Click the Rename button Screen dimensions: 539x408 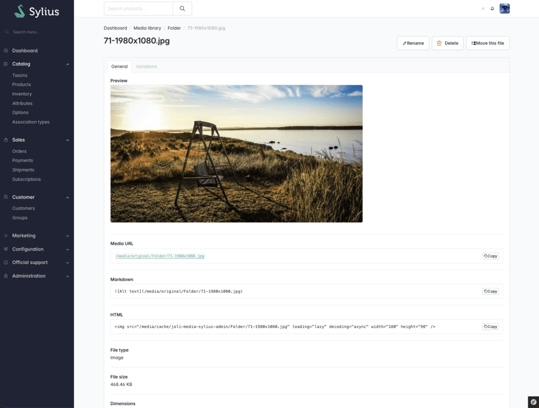coord(413,43)
